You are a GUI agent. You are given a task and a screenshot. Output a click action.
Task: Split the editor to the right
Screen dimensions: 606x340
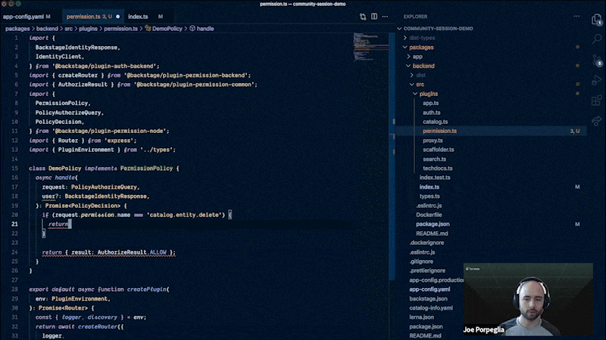tap(374, 17)
